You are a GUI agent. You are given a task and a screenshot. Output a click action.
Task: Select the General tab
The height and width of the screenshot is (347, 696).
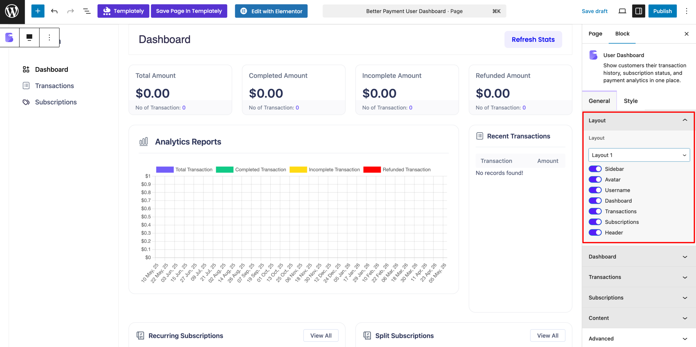pos(599,101)
